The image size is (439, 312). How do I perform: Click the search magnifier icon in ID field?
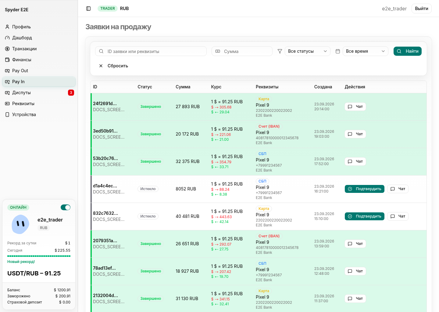[101, 51]
